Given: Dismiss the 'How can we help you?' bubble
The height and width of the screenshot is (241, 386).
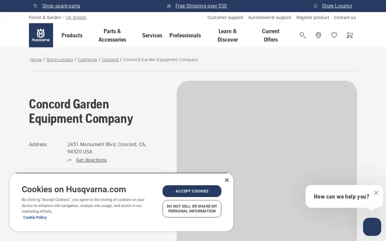Looking at the screenshot, I should coord(376,192).
